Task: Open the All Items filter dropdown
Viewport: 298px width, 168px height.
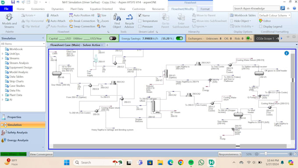Action: click(x=23, y=44)
